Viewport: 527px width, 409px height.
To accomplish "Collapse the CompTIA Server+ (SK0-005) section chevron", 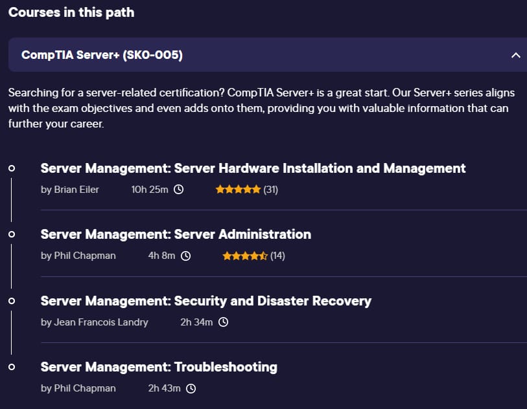I will 515,55.
